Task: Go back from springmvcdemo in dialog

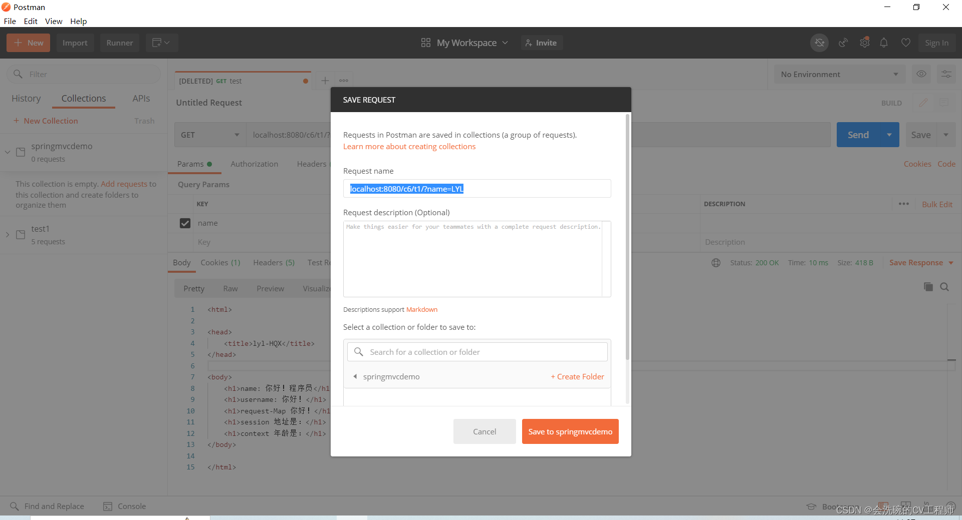Action: [x=355, y=376]
